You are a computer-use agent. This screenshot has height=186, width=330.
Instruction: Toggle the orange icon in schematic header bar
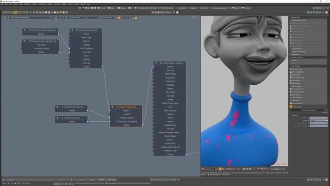click(119, 18)
